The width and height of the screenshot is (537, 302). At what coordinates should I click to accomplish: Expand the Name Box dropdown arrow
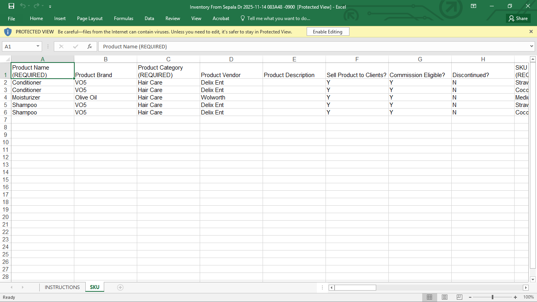tap(38, 46)
